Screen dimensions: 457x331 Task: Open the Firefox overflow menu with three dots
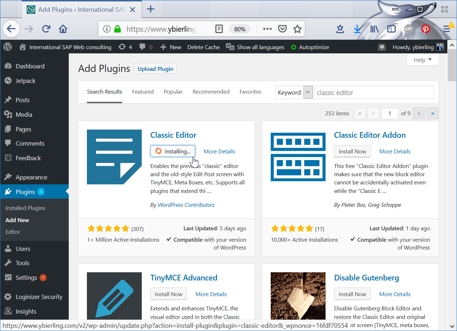coord(267,29)
